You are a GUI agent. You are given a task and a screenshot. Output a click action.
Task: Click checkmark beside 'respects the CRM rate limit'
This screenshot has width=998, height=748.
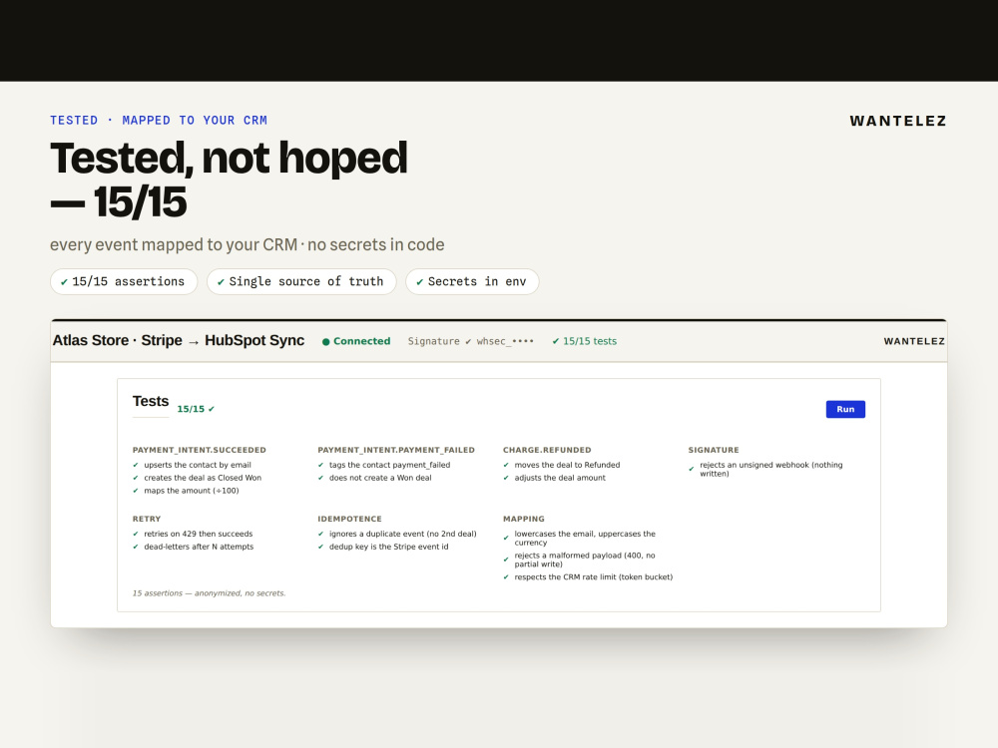(x=506, y=576)
